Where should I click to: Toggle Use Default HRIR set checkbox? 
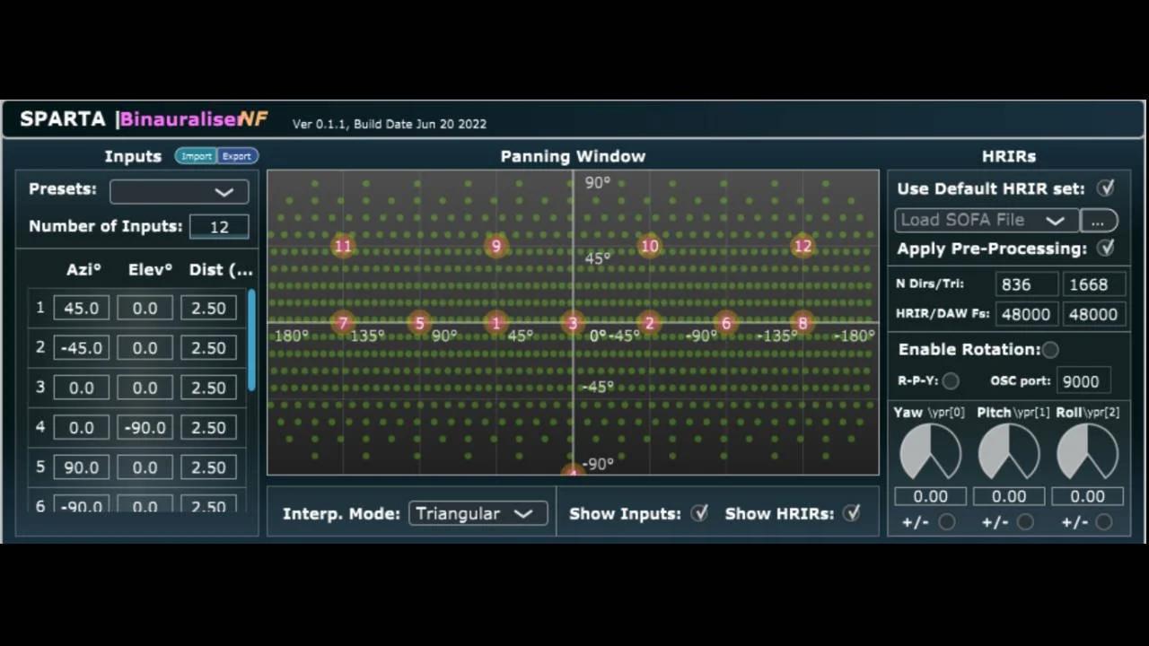coord(1106,188)
